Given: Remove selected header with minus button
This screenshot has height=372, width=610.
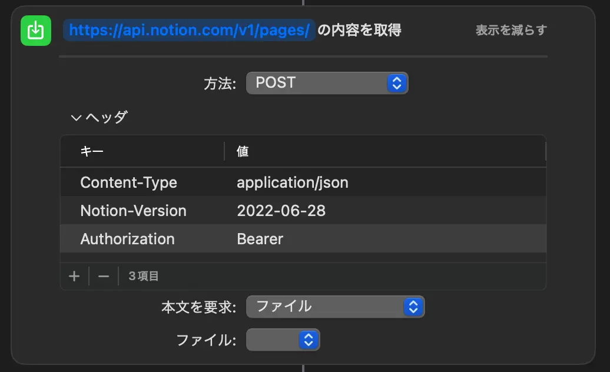Looking at the screenshot, I should [104, 276].
